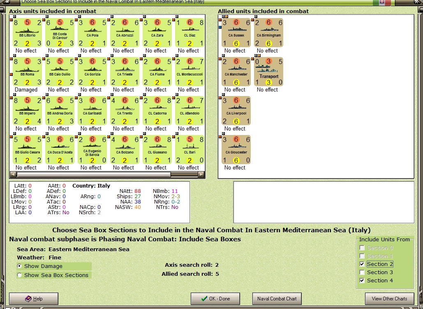Click the CL Giussano counter

point(157,150)
